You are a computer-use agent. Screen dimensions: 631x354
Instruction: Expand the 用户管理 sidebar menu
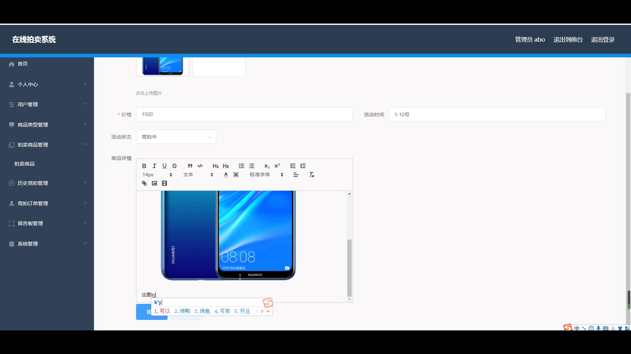click(x=47, y=104)
